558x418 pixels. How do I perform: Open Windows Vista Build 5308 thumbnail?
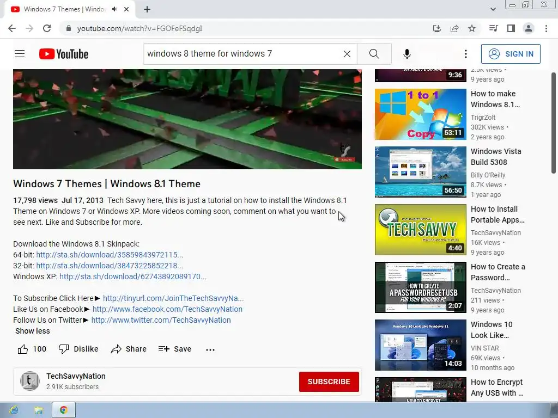pyautogui.click(x=420, y=171)
